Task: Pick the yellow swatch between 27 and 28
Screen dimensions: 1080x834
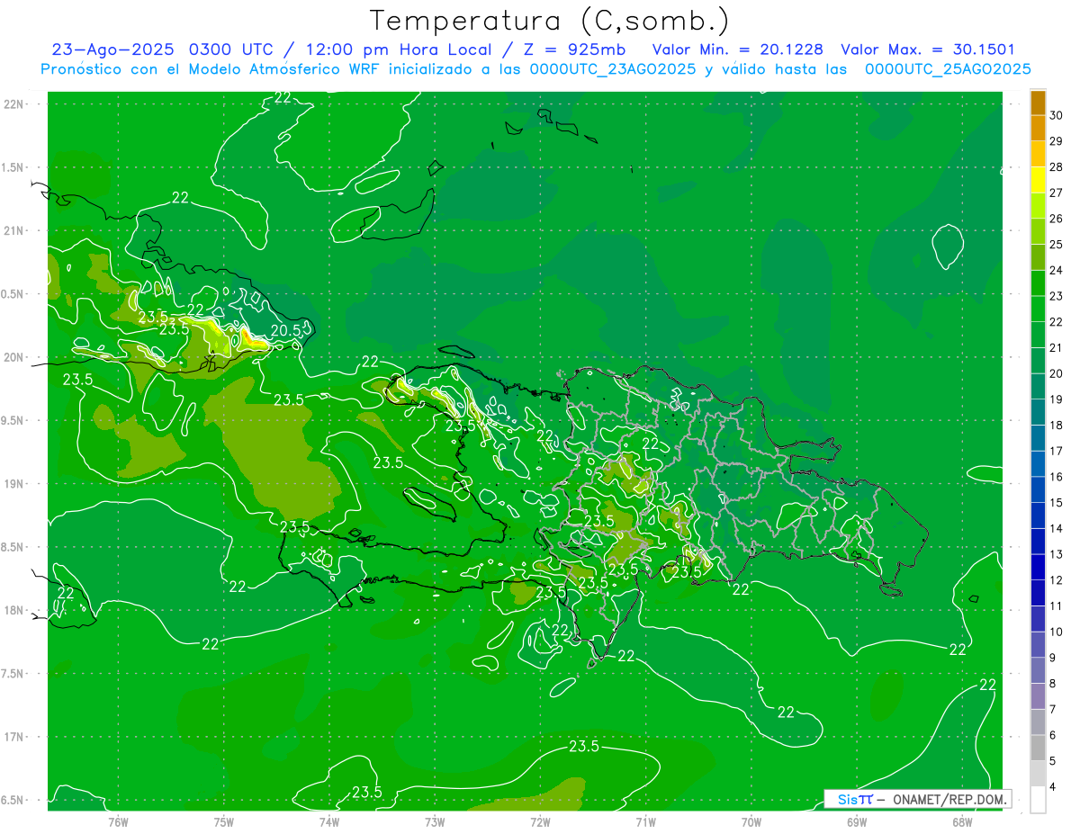Action: pos(1038,180)
